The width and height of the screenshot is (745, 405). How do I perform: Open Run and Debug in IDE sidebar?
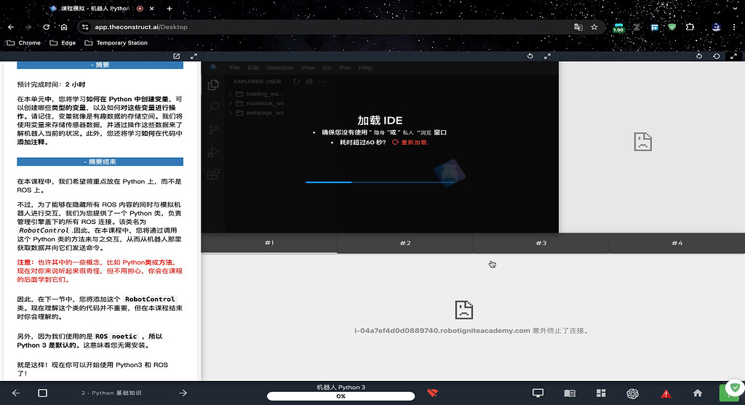point(213,152)
